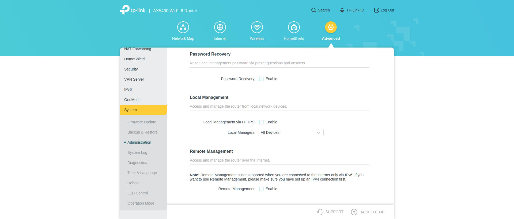Screen dimensions: 514x219
Task: Select the HomeShield shield icon
Action: 294,27
